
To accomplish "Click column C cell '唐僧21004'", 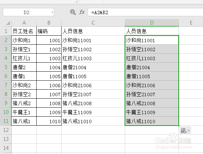I will click(x=93, y=67).
